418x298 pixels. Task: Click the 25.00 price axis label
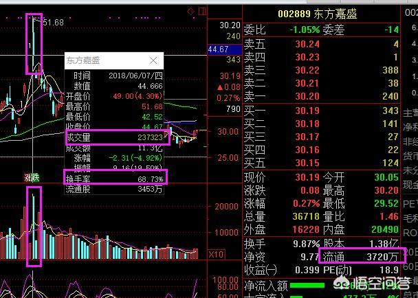click(x=228, y=158)
